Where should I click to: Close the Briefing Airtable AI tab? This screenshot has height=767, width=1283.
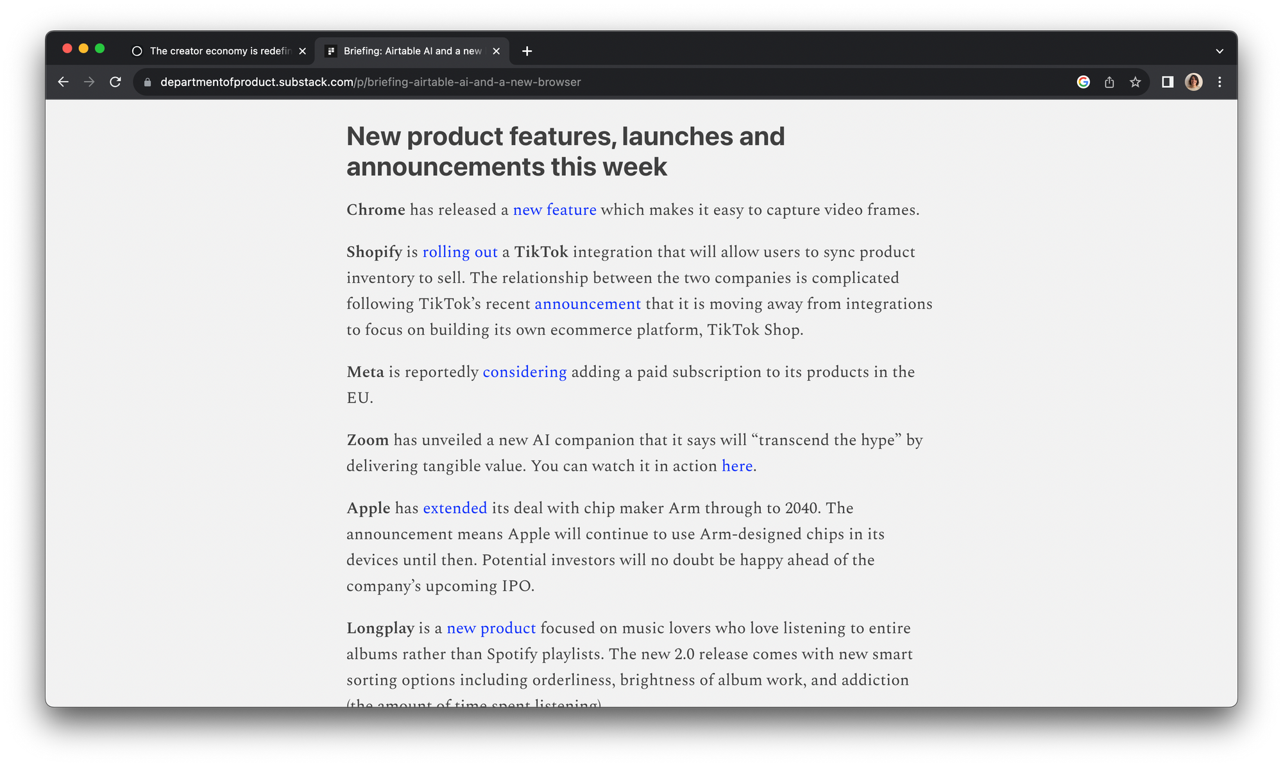(x=496, y=51)
